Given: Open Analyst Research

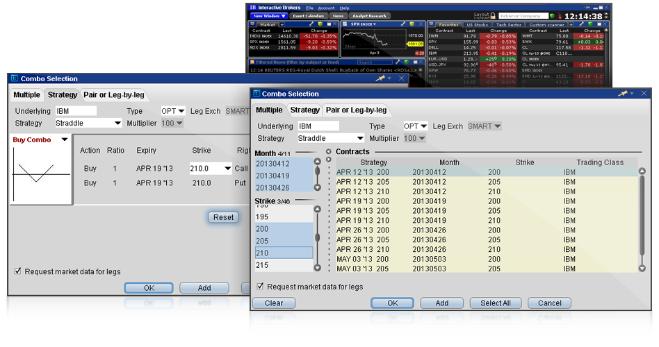Looking at the screenshot, I should point(369,16).
